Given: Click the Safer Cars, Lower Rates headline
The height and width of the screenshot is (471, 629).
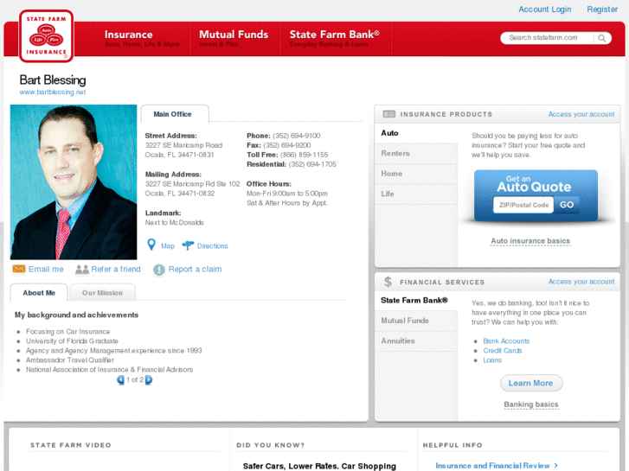Looking at the screenshot, I should tap(319, 466).
